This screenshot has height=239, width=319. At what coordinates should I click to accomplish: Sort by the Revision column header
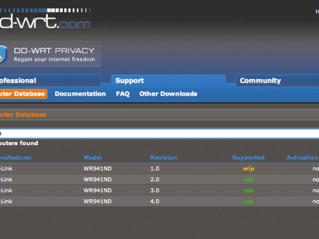(164, 158)
